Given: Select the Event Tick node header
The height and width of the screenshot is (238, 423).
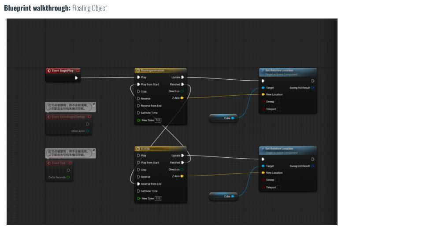Looking at the screenshot, I should [59, 163].
